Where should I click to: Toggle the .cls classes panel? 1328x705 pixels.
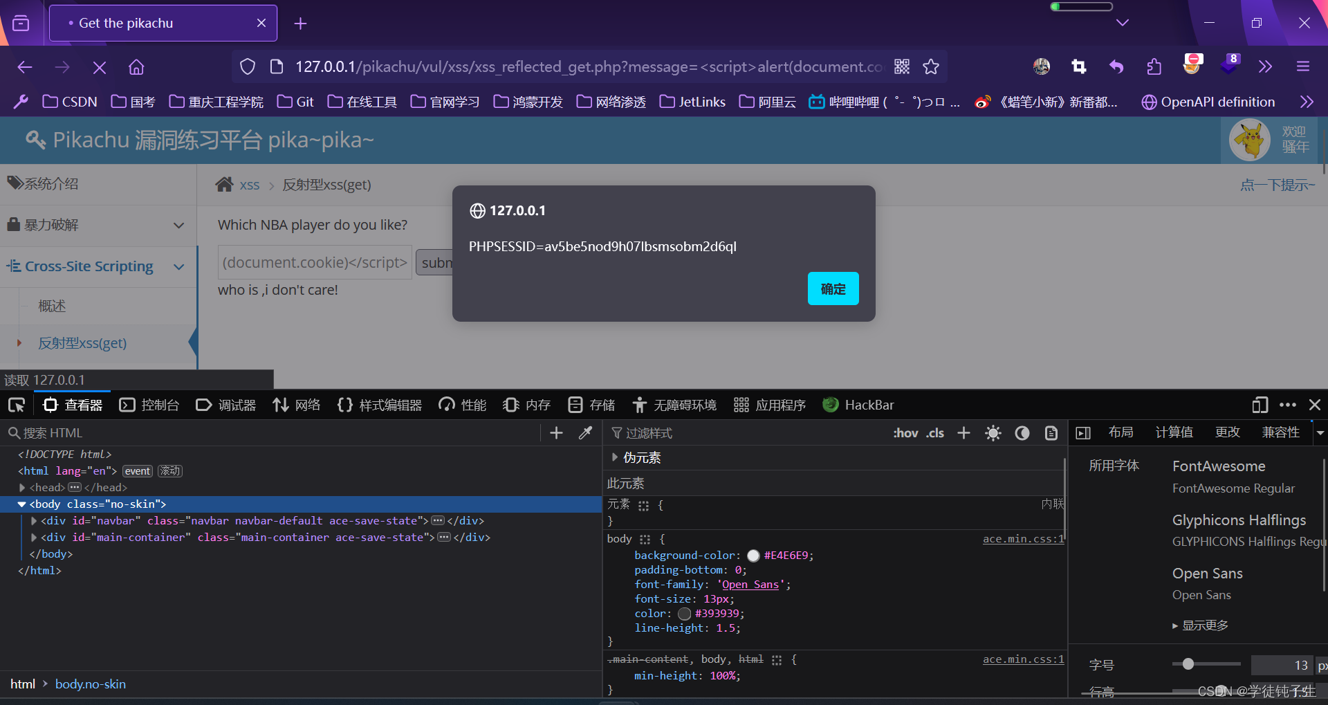[x=935, y=433]
